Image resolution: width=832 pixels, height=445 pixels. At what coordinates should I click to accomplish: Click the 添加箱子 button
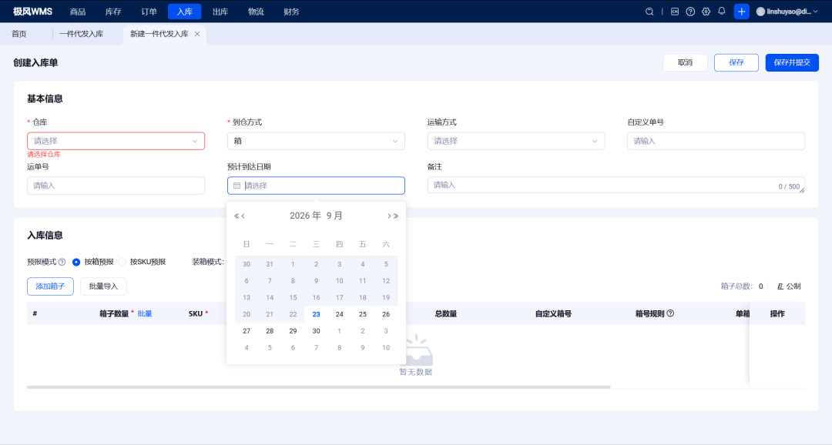click(50, 286)
